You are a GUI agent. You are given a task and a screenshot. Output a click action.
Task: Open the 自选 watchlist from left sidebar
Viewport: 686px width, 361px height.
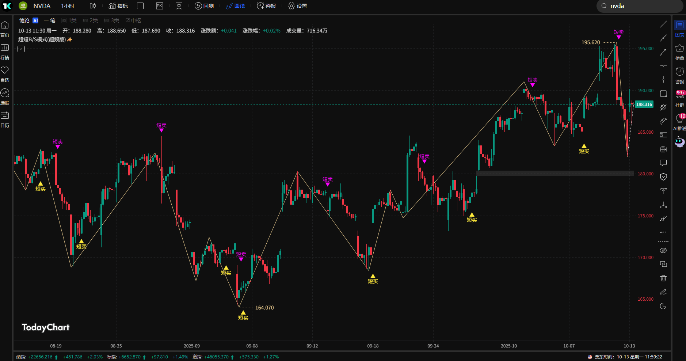coord(5,74)
